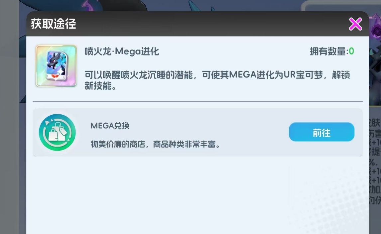Click the item description about MEGA进化为UR宝可梦
The image size is (381, 234).
coord(217,80)
